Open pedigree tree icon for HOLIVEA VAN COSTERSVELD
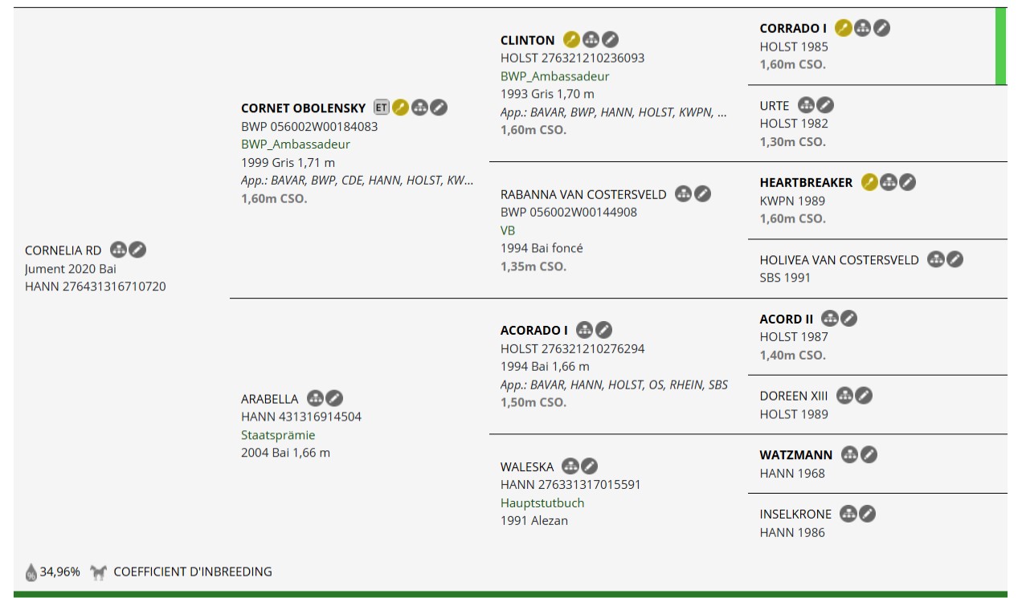1022x598 pixels. [x=935, y=259]
